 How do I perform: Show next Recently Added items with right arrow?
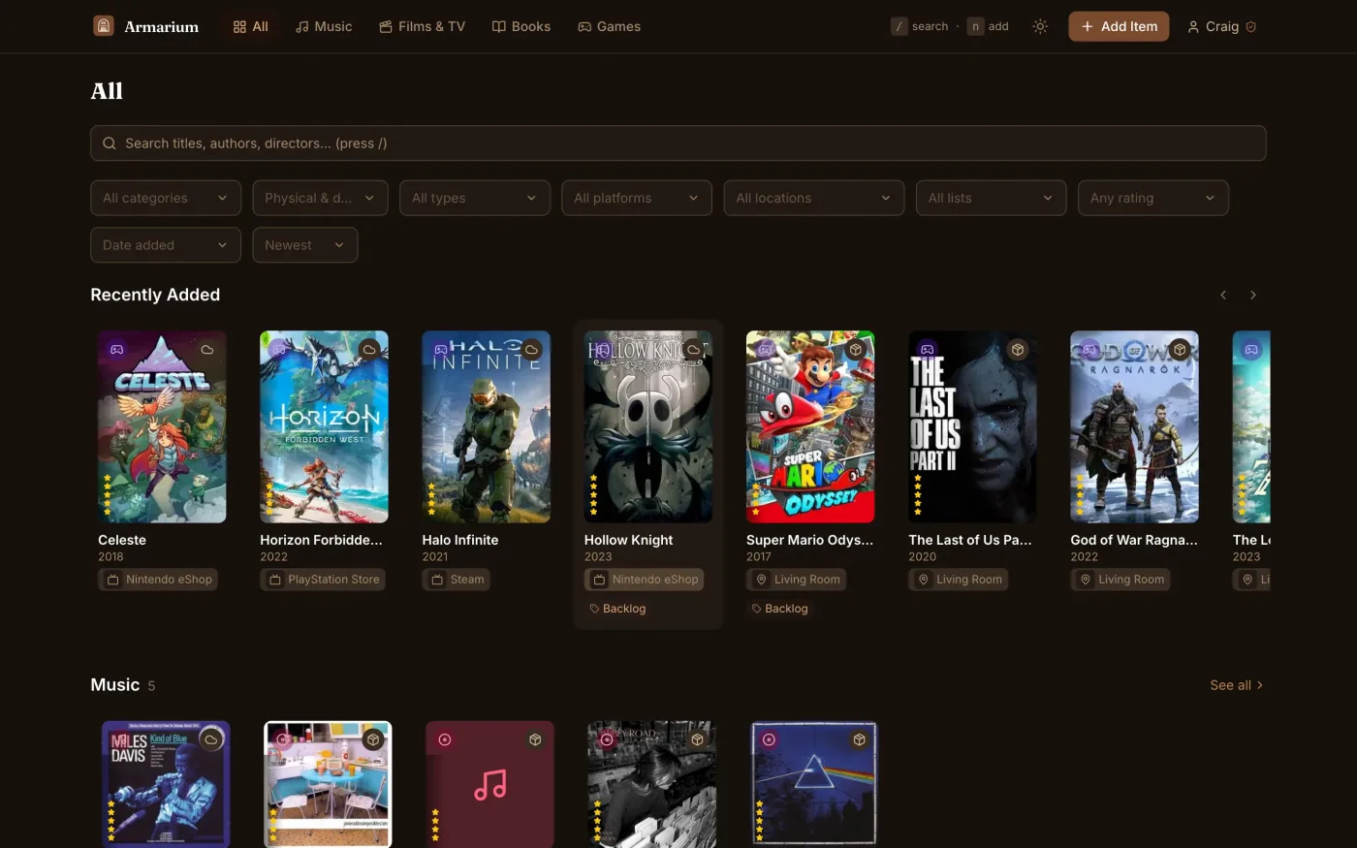click(1252, 295)
